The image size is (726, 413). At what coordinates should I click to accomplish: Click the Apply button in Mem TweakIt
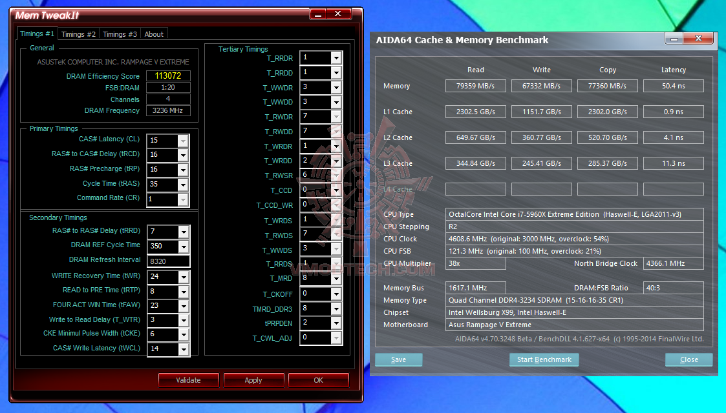pyautogui.click(x=253, y=380)
